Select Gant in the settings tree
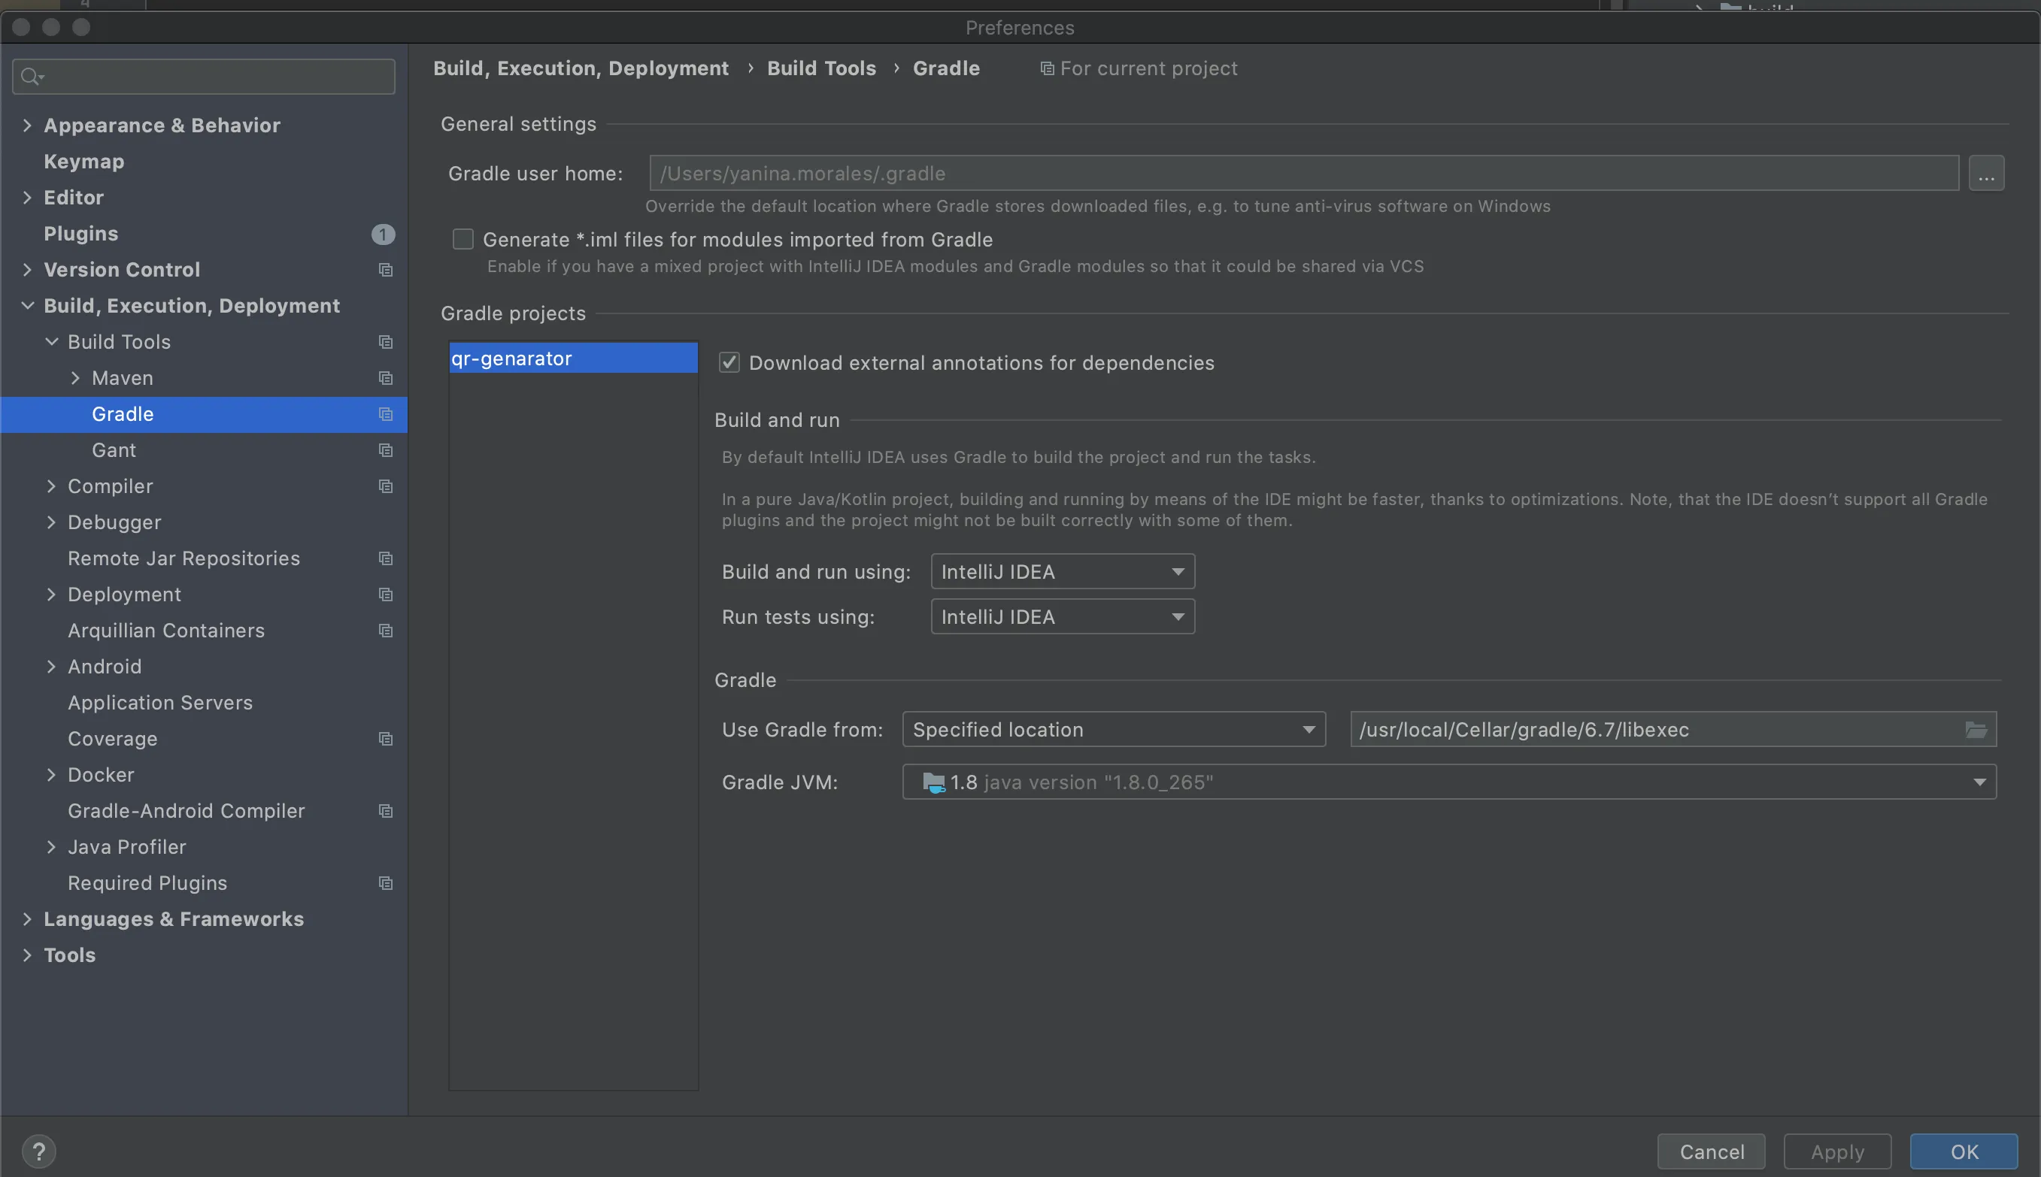Viewport: 2041px width, 1177px height. tap(114, 449)
